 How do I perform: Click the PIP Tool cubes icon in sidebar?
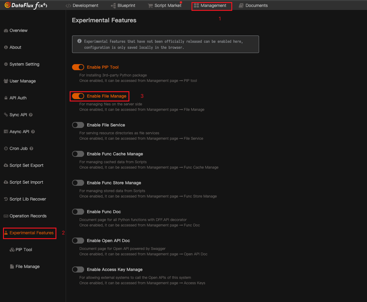[12, 250]
